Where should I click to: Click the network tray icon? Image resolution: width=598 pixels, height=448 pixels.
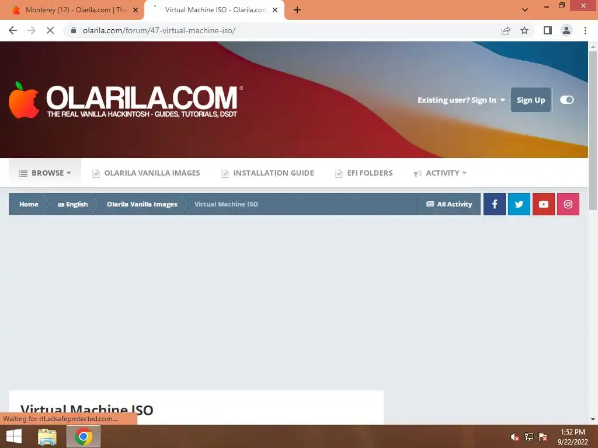pos(529,437)
